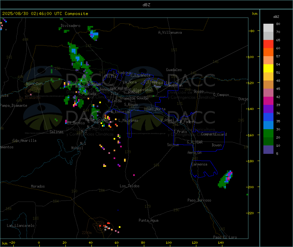Click the green 20-30 dBZ legend swatch
293x247 pixels.
pyautogui.click(x=268, y=133)
